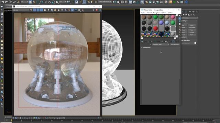220x123 pixels.
Task: Open the selection filter dropdown in toolbar
Action: [x=24, y=2]
